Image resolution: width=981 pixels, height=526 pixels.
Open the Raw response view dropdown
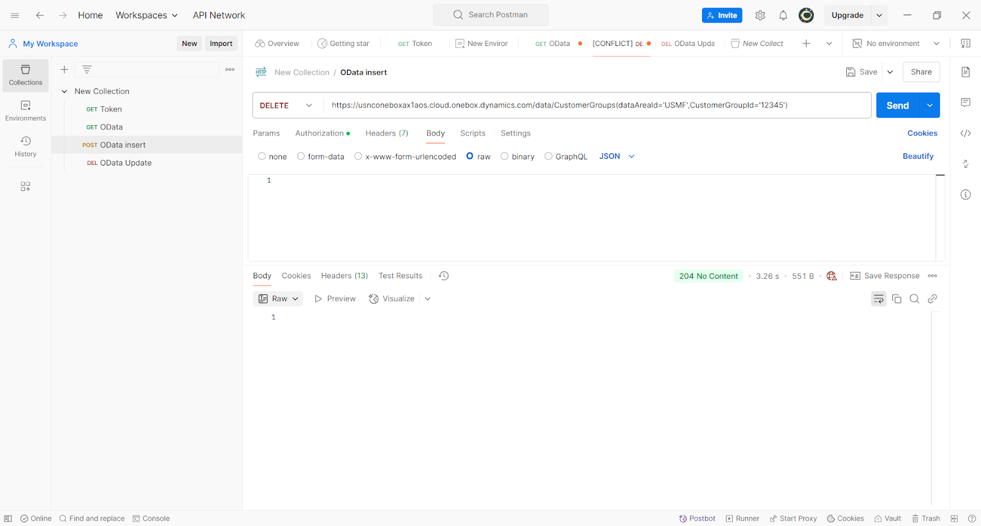point(278,299)
